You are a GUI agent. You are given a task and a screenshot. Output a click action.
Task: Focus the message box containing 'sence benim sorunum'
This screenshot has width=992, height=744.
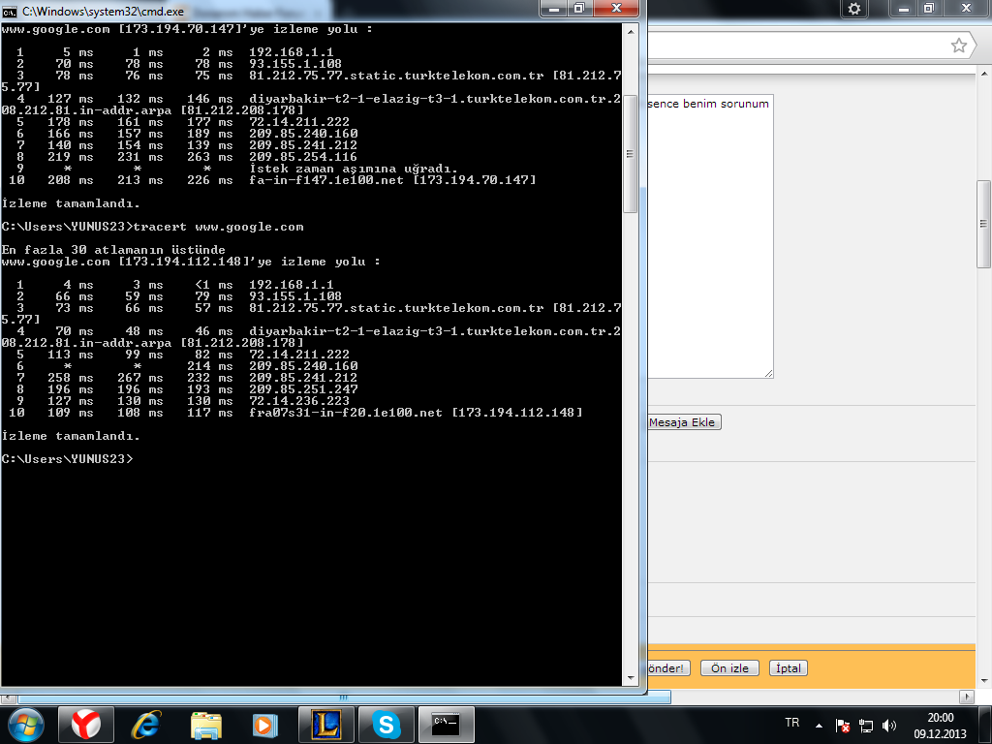pyautogui.click(x=710, y=236)
